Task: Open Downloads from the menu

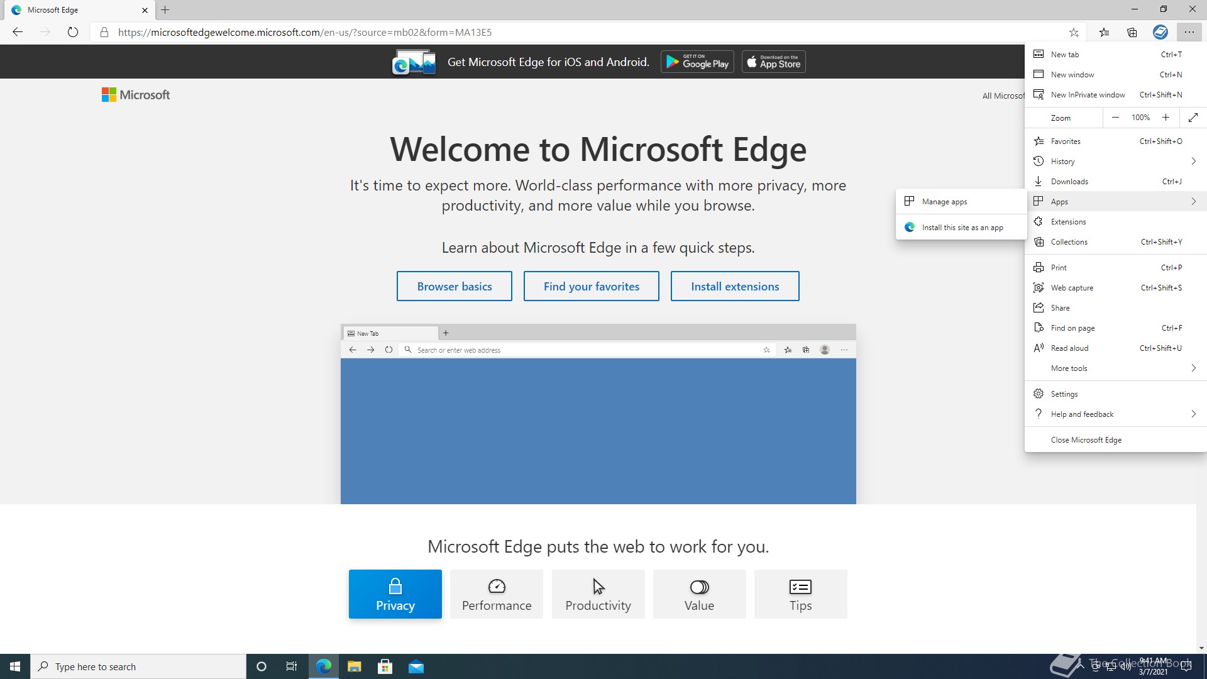Action: (1116, 182)
